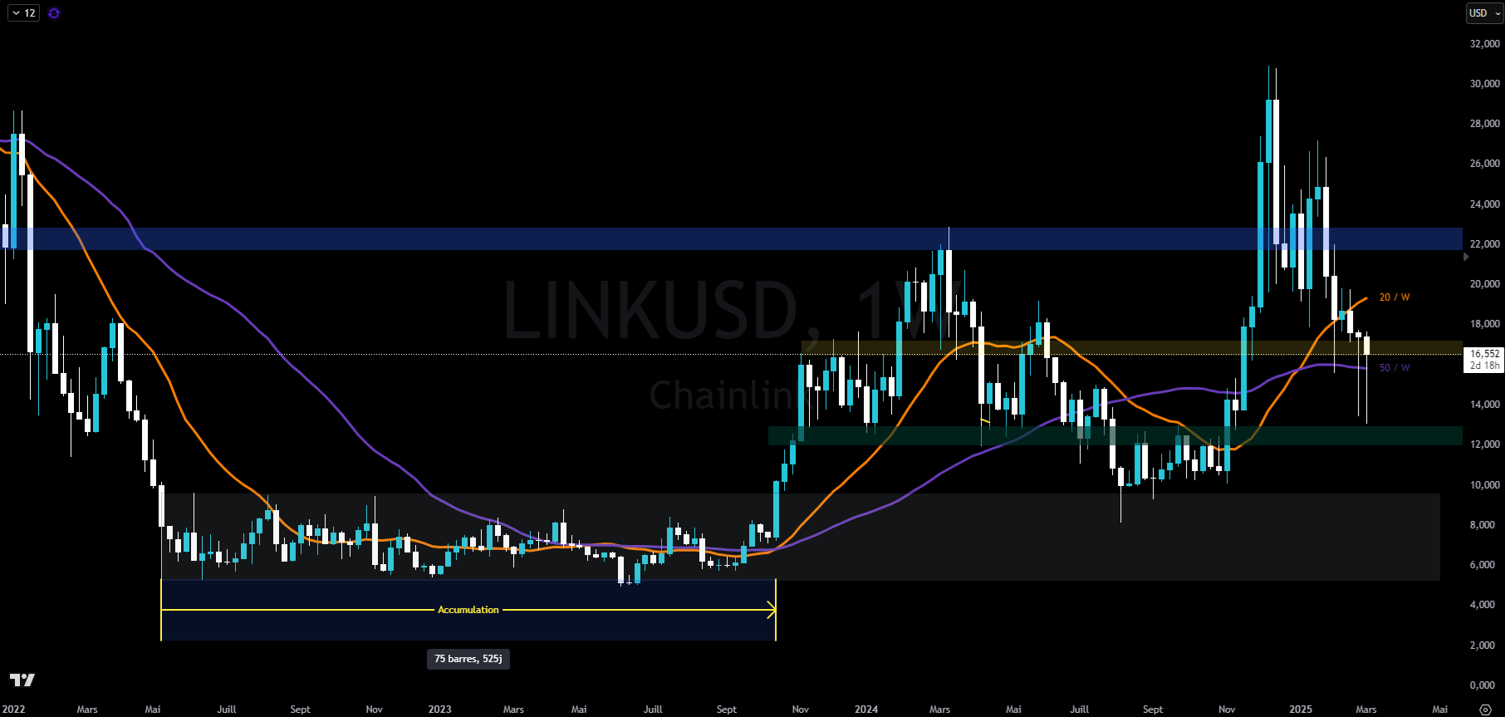Screen dimensions: 1505x717
Task: Select the '50 / W' moving average label
Action: point(1395,368)
